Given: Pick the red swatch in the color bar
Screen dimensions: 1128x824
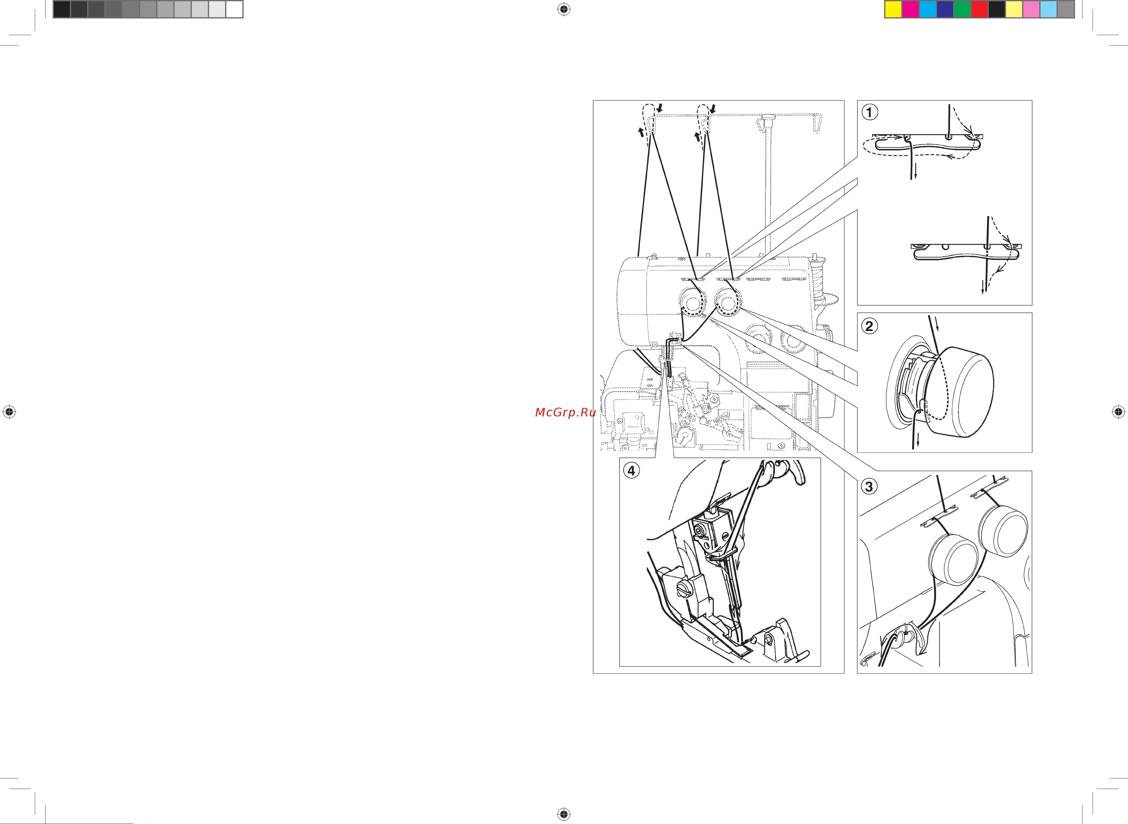Looking at the screenshot, I should (979, 10).
